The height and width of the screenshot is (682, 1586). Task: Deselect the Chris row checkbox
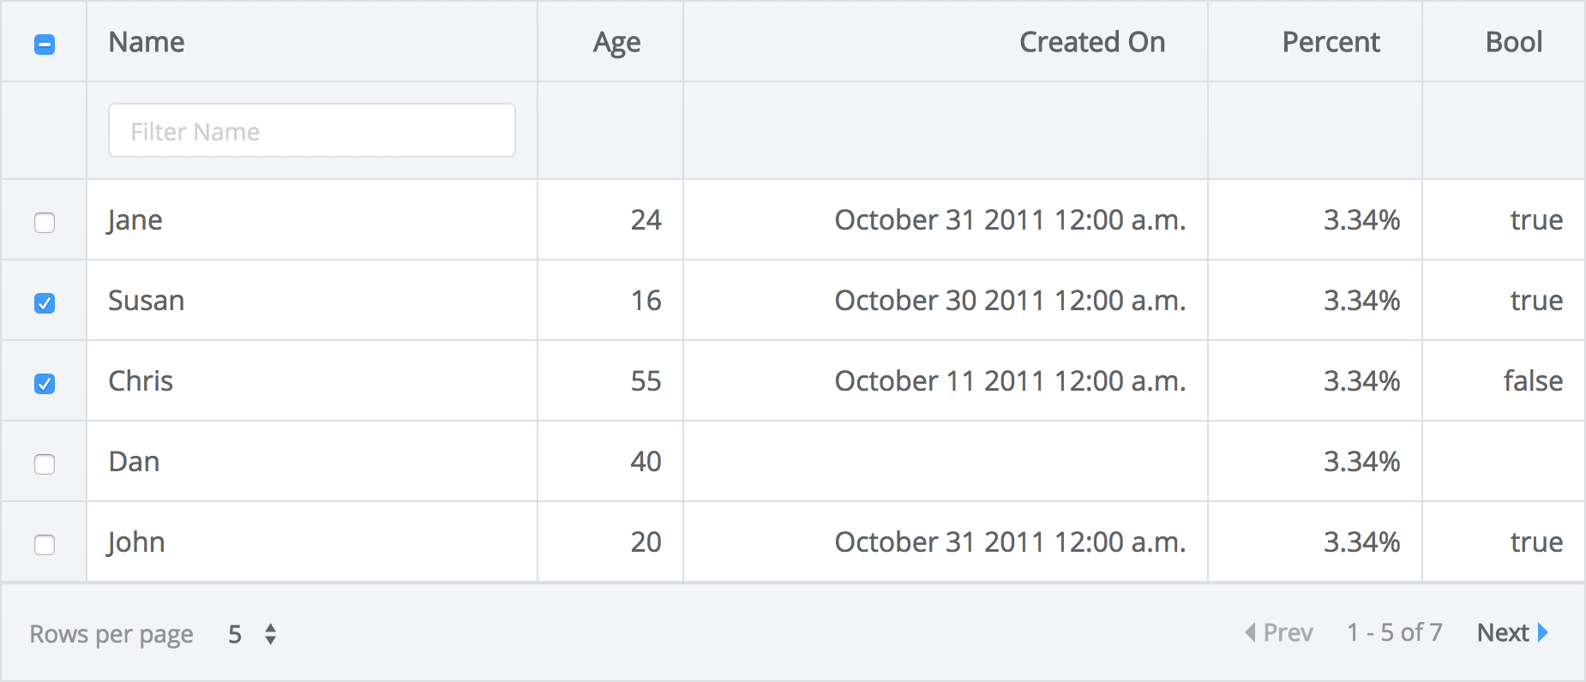coord(45,384)
